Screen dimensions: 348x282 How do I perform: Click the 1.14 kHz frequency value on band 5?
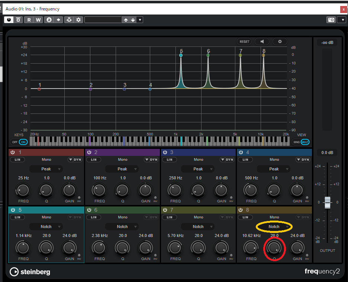[23, 235]
